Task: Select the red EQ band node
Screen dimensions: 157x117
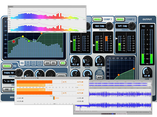Action: 14,42
